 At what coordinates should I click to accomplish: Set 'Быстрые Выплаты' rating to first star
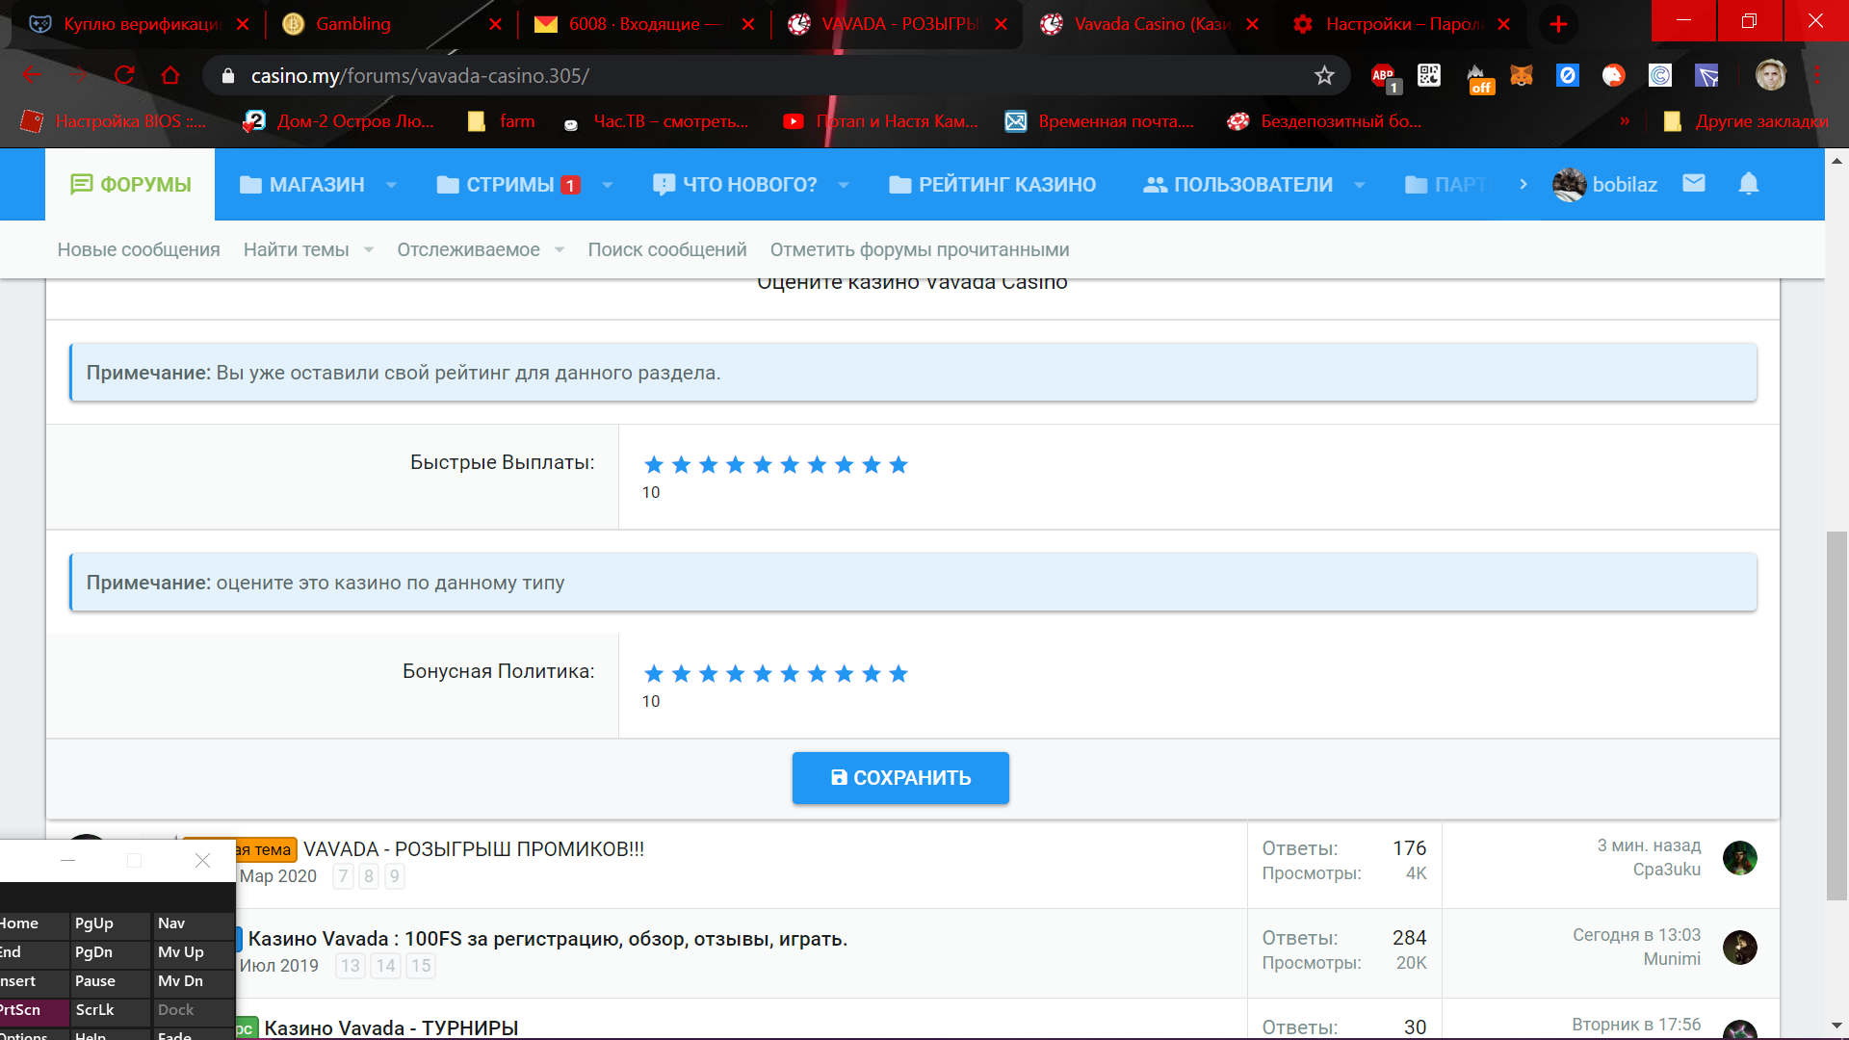pos(654,465)
